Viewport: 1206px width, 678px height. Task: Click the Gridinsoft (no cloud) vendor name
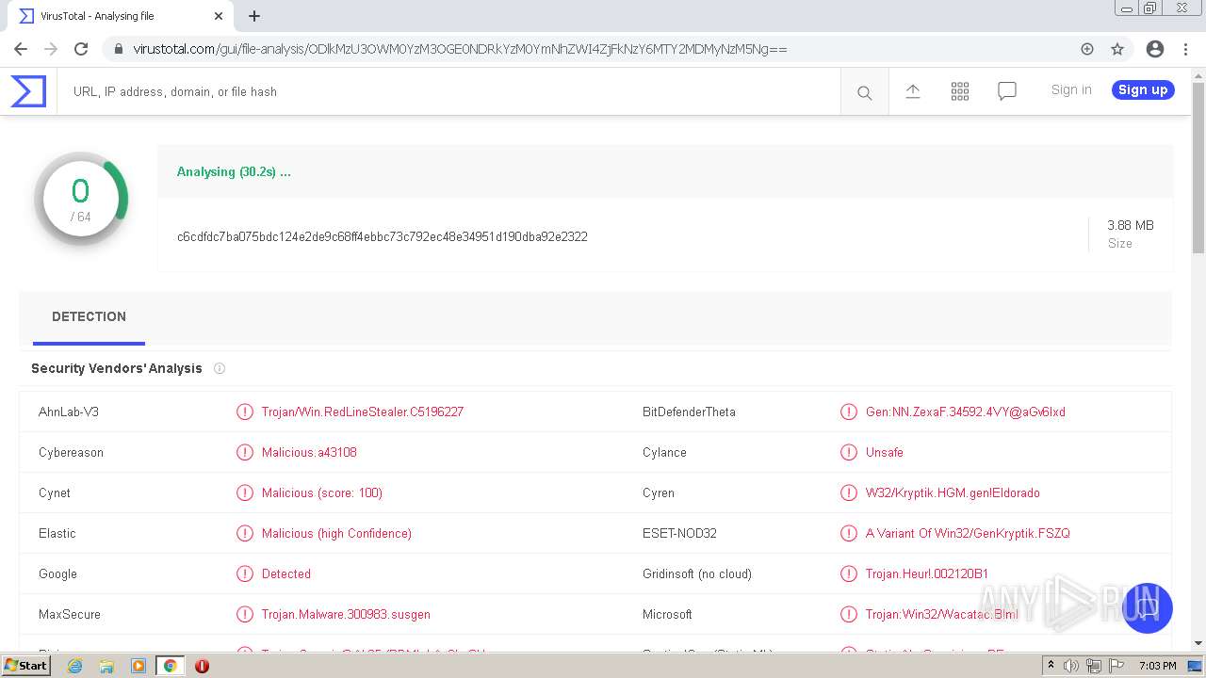(x=697, y=573)
